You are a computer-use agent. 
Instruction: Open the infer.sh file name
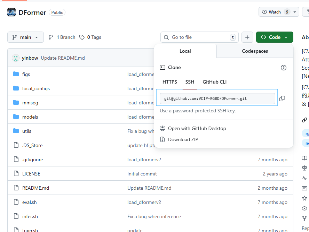[x=30, y=216]
